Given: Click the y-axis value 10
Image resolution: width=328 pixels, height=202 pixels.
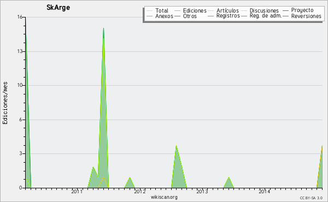Looking at the screenshot, I should 20,85.
